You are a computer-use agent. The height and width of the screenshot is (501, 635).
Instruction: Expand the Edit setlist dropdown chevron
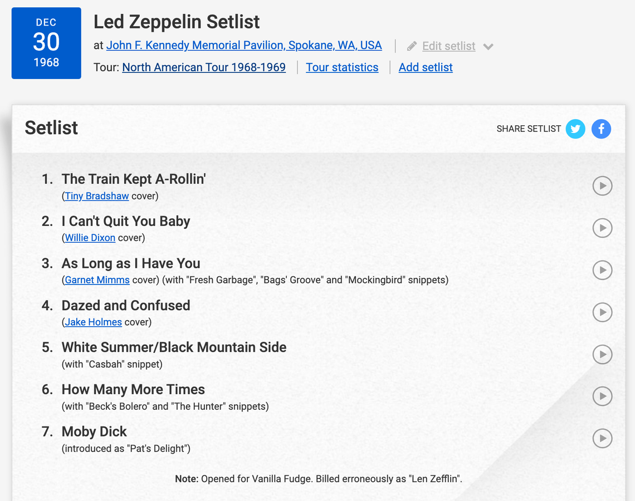tap(489, 47)
